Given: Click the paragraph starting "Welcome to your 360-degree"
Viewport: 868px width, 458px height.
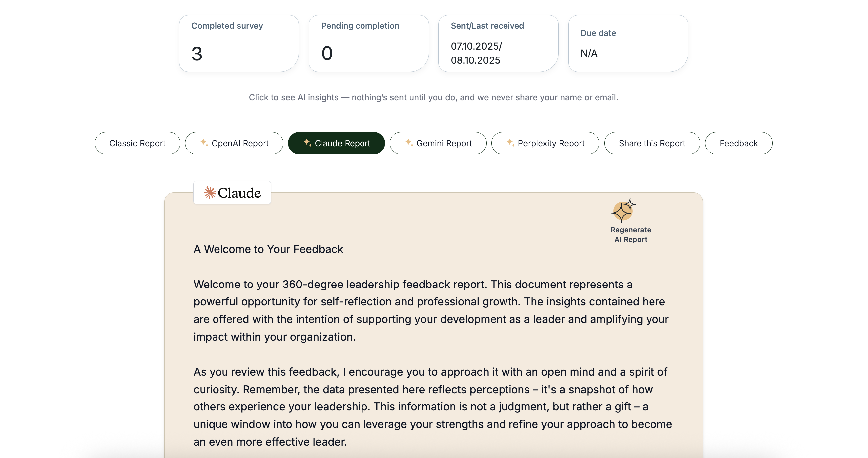Looking at the screenshot, I should pos(431,310).
